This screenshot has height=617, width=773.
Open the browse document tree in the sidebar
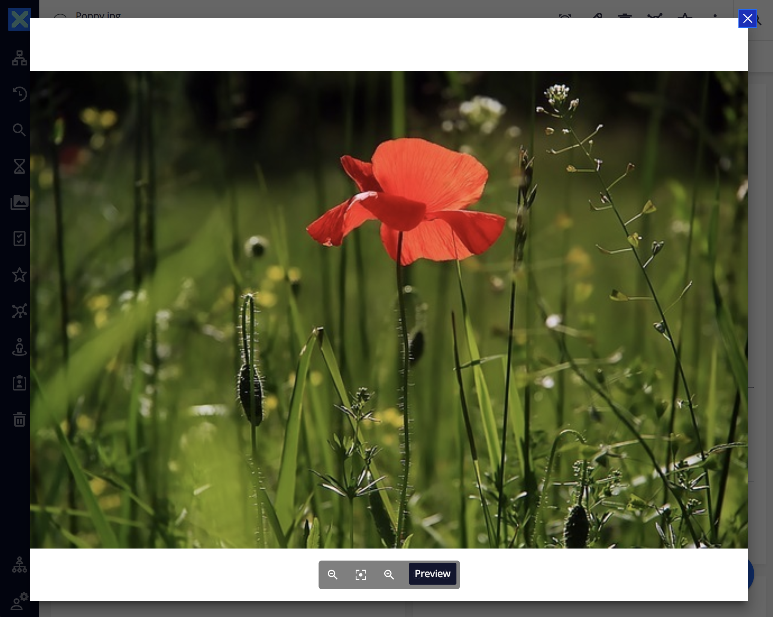pos(20,58)
